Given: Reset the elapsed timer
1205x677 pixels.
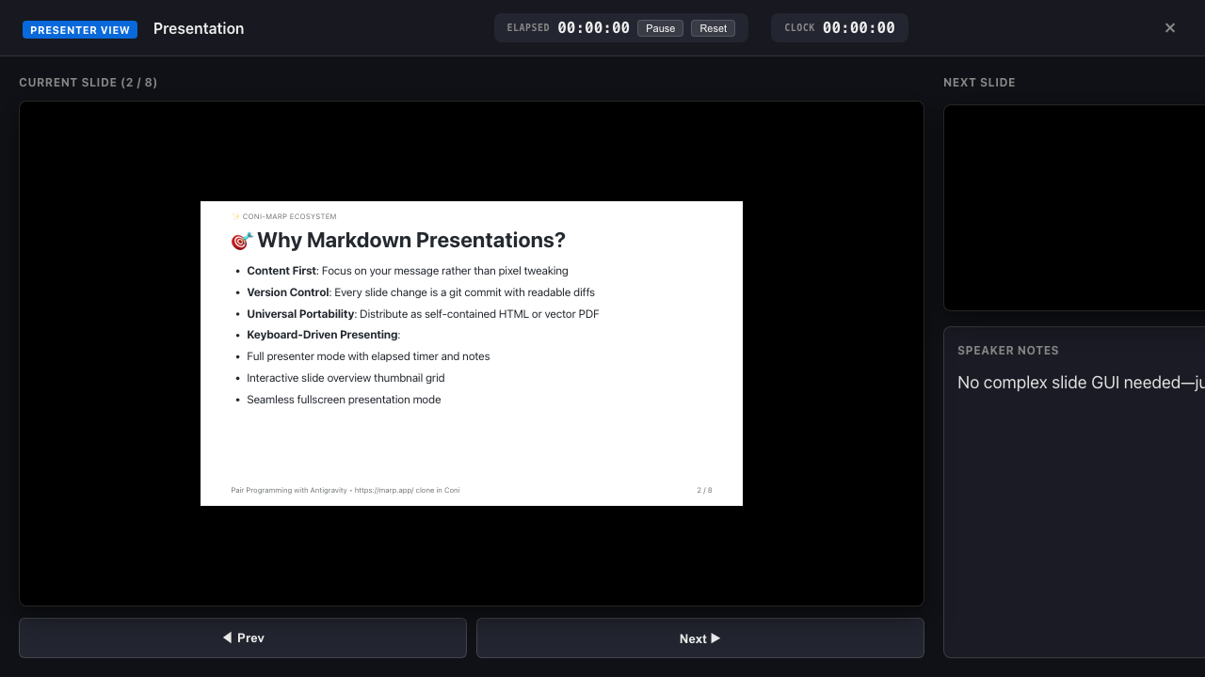Looking at the screenshot, I should (713, 28).
